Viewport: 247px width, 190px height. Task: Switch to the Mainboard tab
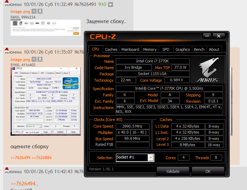pos(130,49)
